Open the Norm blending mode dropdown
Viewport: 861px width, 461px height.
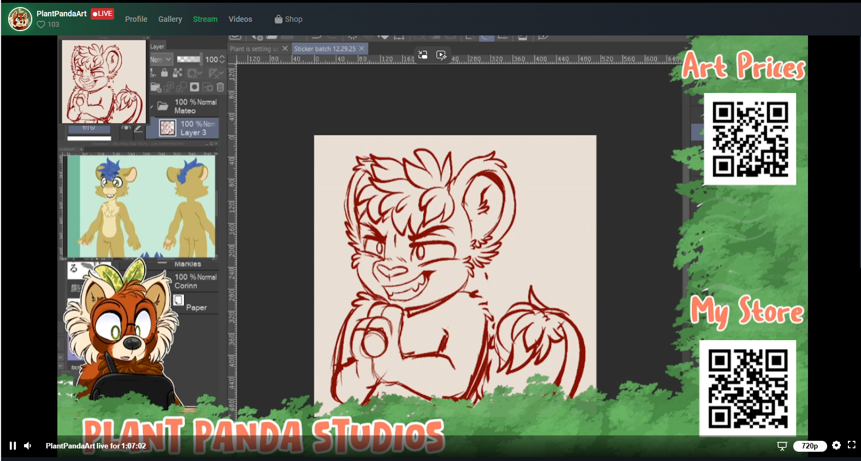tap(161, 59)
